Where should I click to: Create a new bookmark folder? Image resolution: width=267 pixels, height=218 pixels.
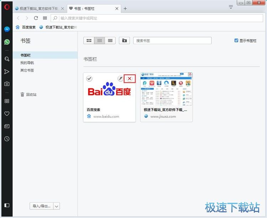click(x=125, y=41)
